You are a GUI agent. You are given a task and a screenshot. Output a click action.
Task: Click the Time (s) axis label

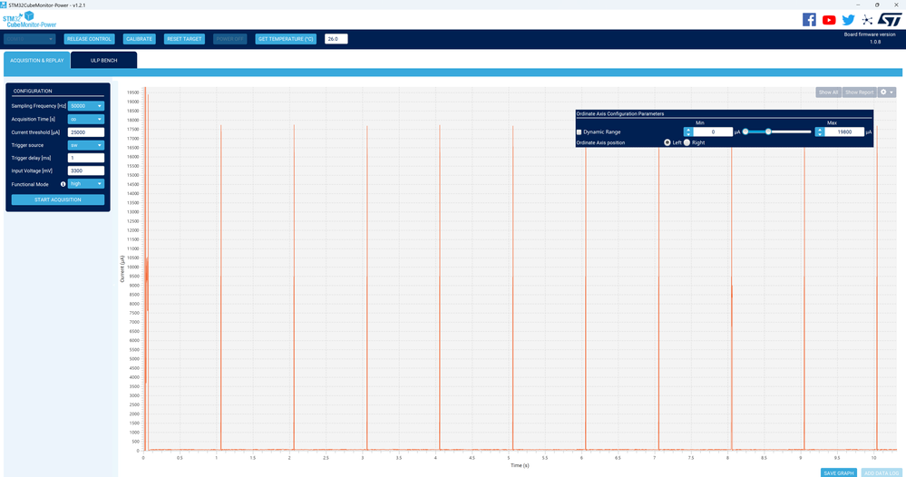coord(519,465)
